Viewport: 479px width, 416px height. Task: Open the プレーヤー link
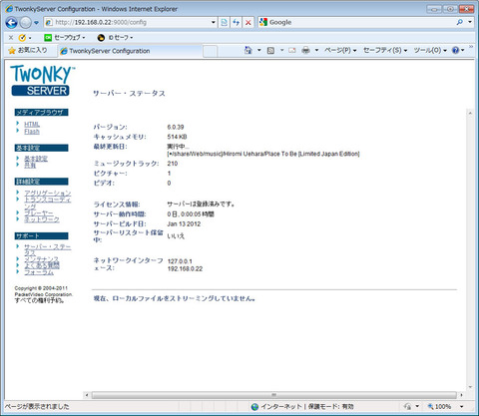coord(38,212)
